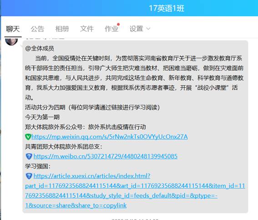Image resolution: width=258 pixels, height=220 pixels.
Task: Click the 17英语1班 group title
Action: click(x=167, y=8)
